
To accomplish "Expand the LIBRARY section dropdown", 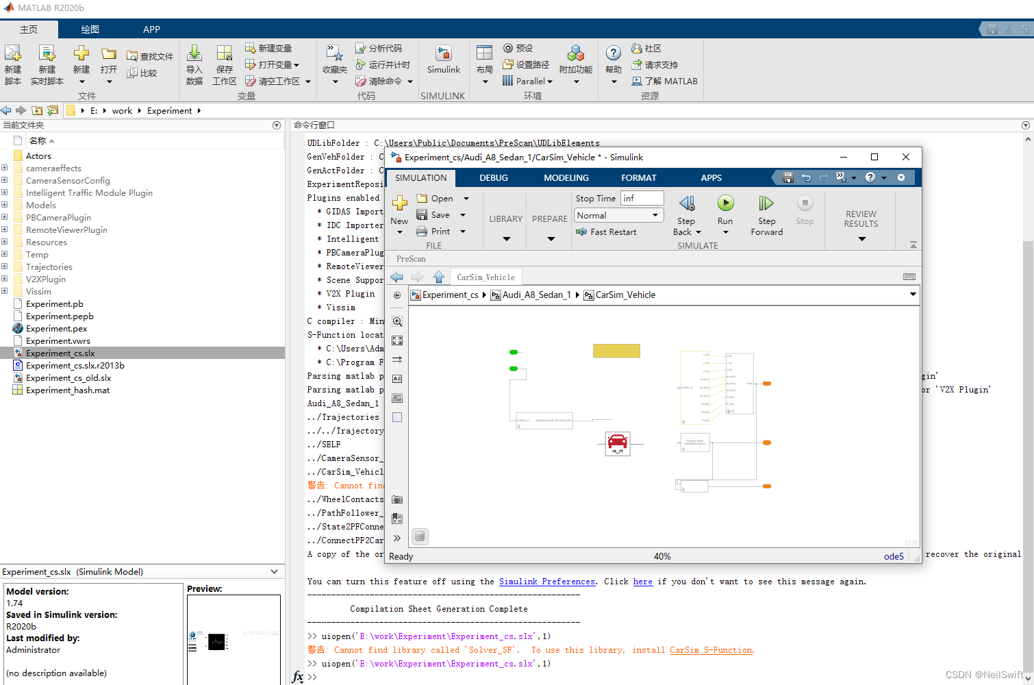I will [506, 239].
